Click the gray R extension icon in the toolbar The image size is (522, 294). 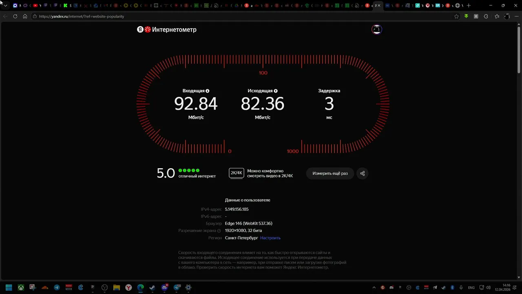point(476,16)
